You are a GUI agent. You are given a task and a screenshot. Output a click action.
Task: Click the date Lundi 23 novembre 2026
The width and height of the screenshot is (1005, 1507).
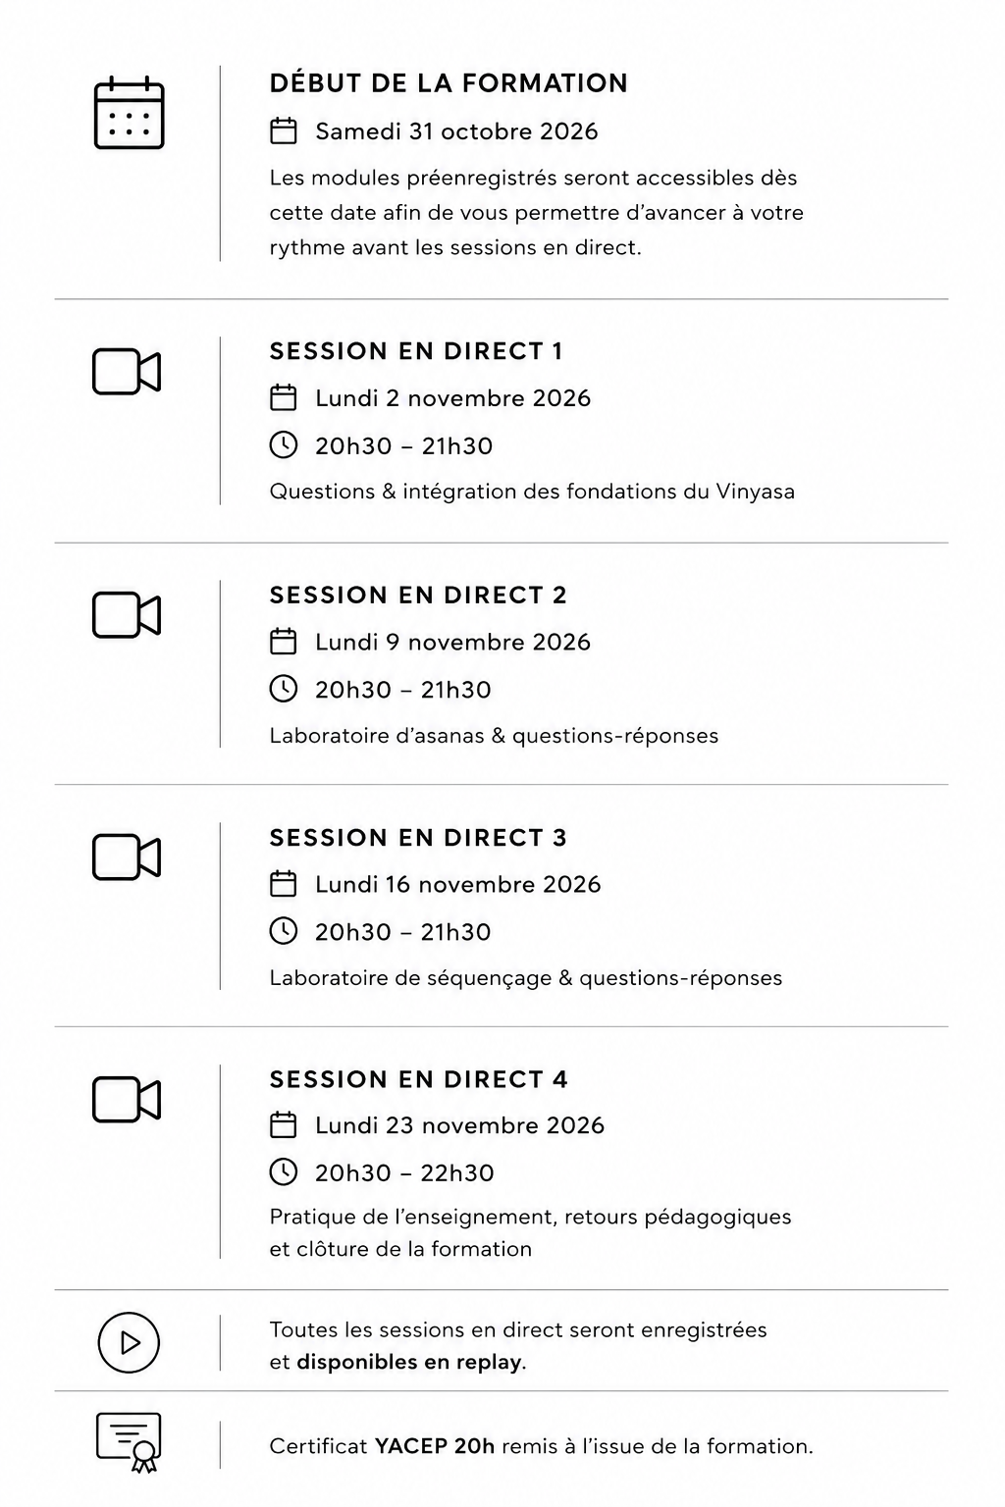tap(459, 1125)
